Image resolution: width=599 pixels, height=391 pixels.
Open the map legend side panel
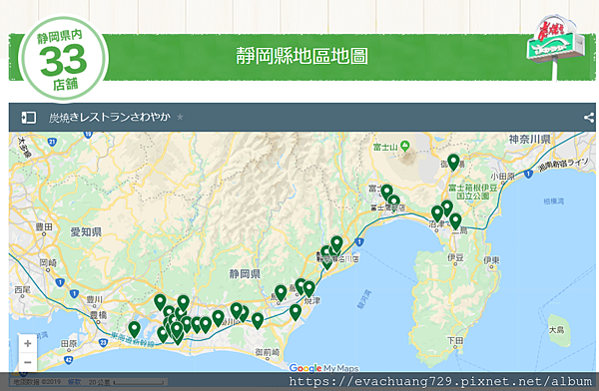pos(29,118)
